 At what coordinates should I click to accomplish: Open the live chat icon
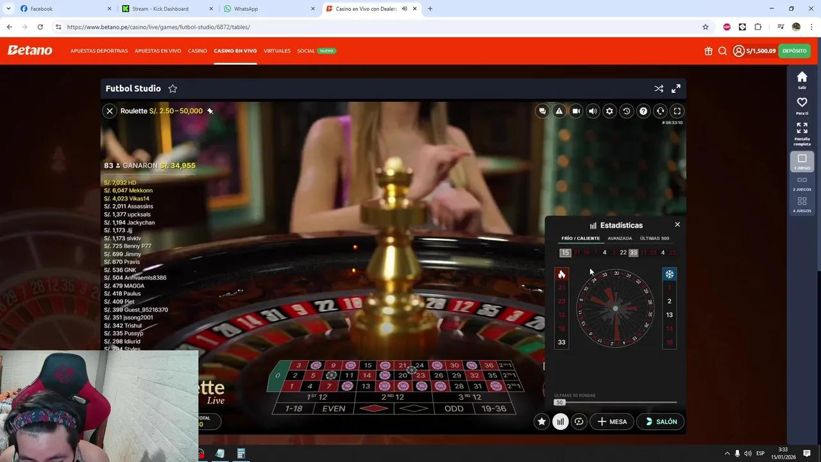(x=542, y=110)
